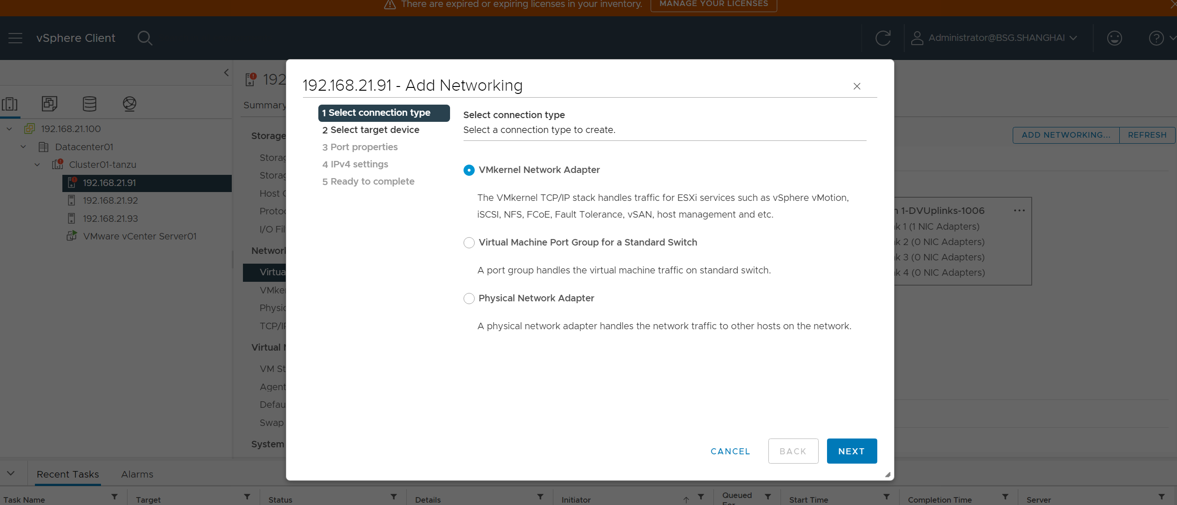Screen dimensions: 1177x505
Task: Switch to Hosts and Clusters view icon
Action: (10, 104)
